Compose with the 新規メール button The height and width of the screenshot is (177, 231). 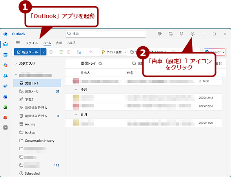pos(27,52)
